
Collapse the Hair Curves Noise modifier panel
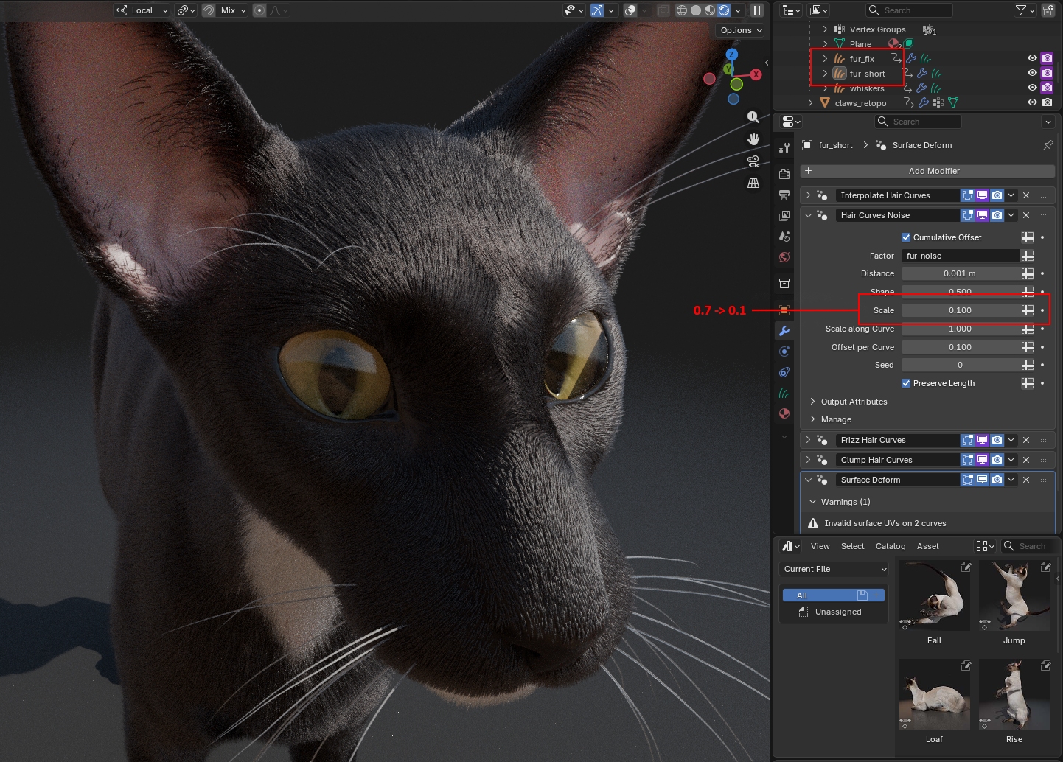[x=808, y=215]
